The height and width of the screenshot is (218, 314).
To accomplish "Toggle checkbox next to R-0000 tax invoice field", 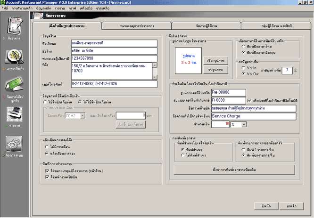I will pos(249,100).
